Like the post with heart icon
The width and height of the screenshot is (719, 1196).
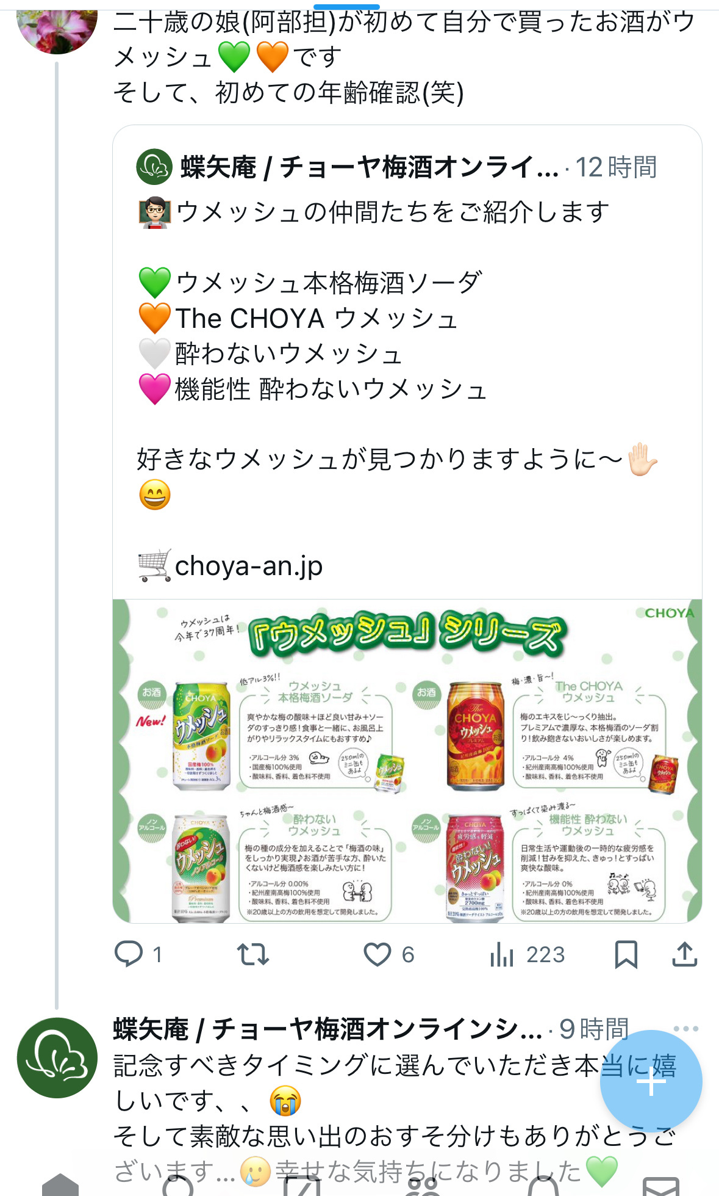pos(377,954)
